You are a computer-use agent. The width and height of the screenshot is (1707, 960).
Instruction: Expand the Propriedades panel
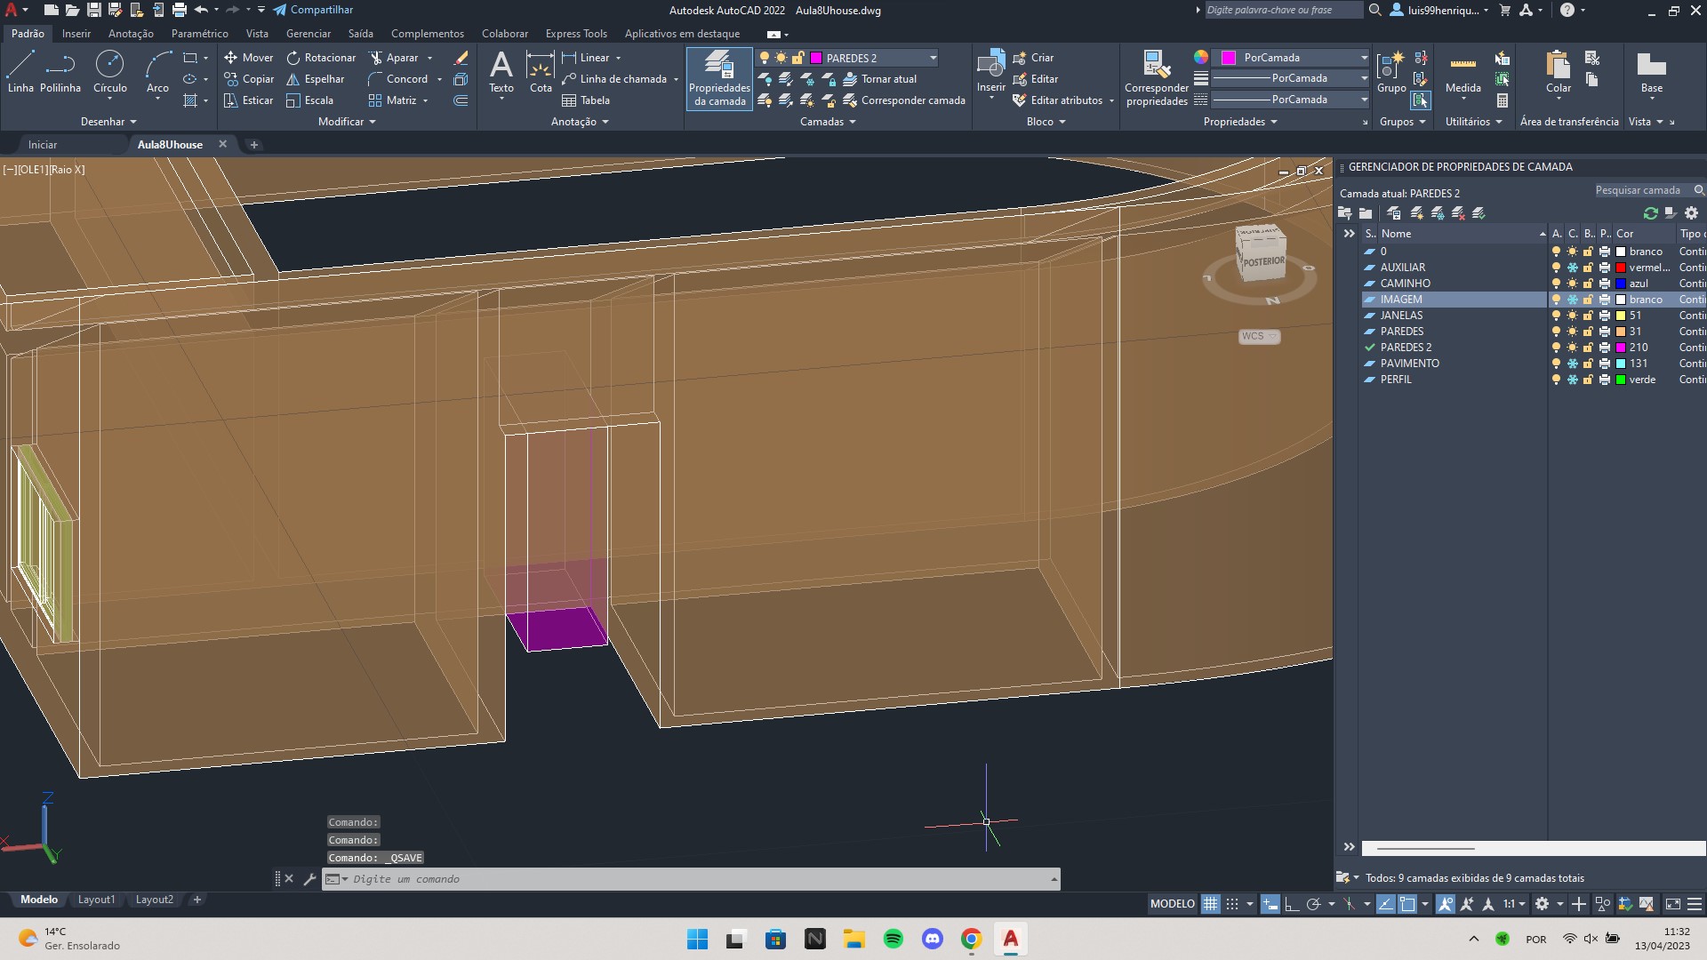[1240, 122]
